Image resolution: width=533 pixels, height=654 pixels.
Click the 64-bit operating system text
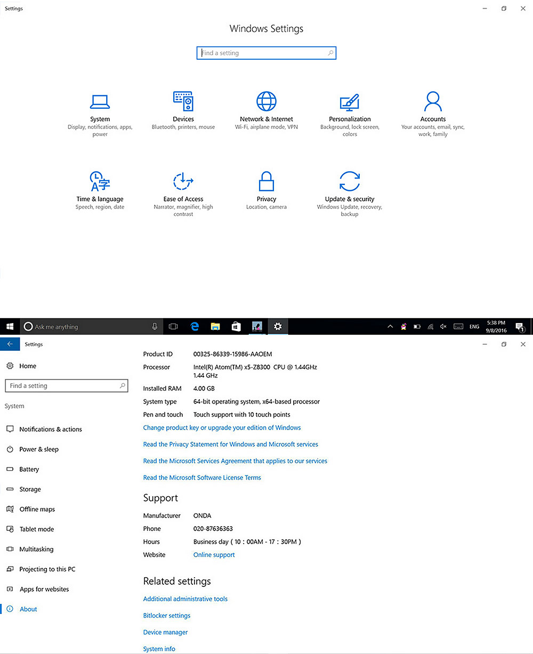pyautogui.click(x=256, y=401)
